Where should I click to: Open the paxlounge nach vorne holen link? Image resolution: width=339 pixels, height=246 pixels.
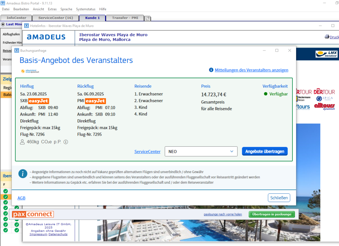[x=223, y=214]
